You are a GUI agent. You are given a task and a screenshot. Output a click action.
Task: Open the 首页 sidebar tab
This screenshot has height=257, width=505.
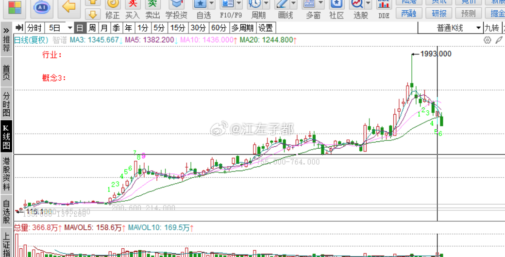(x=6, y=72)
